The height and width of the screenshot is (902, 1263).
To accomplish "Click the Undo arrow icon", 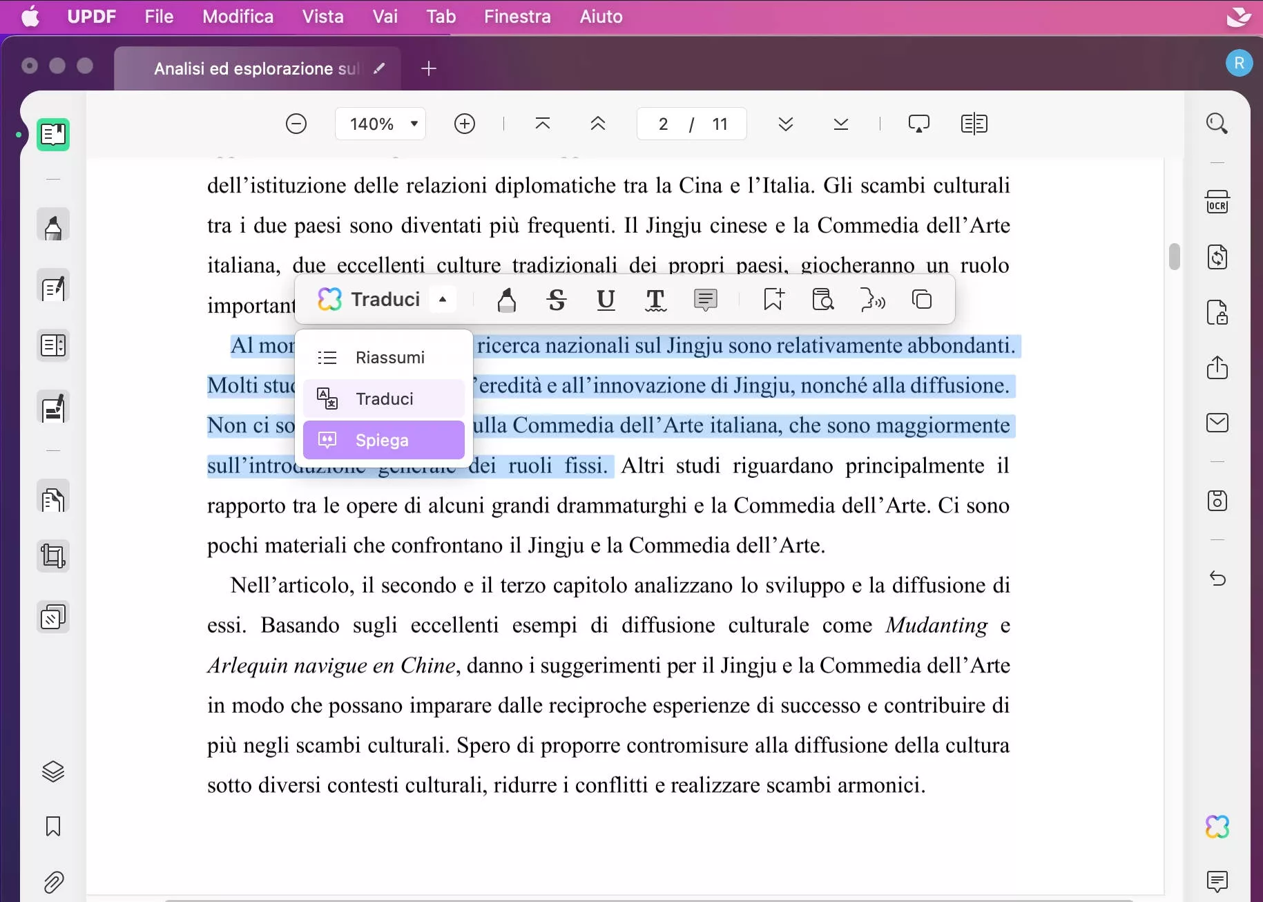I will point(1217,578).
